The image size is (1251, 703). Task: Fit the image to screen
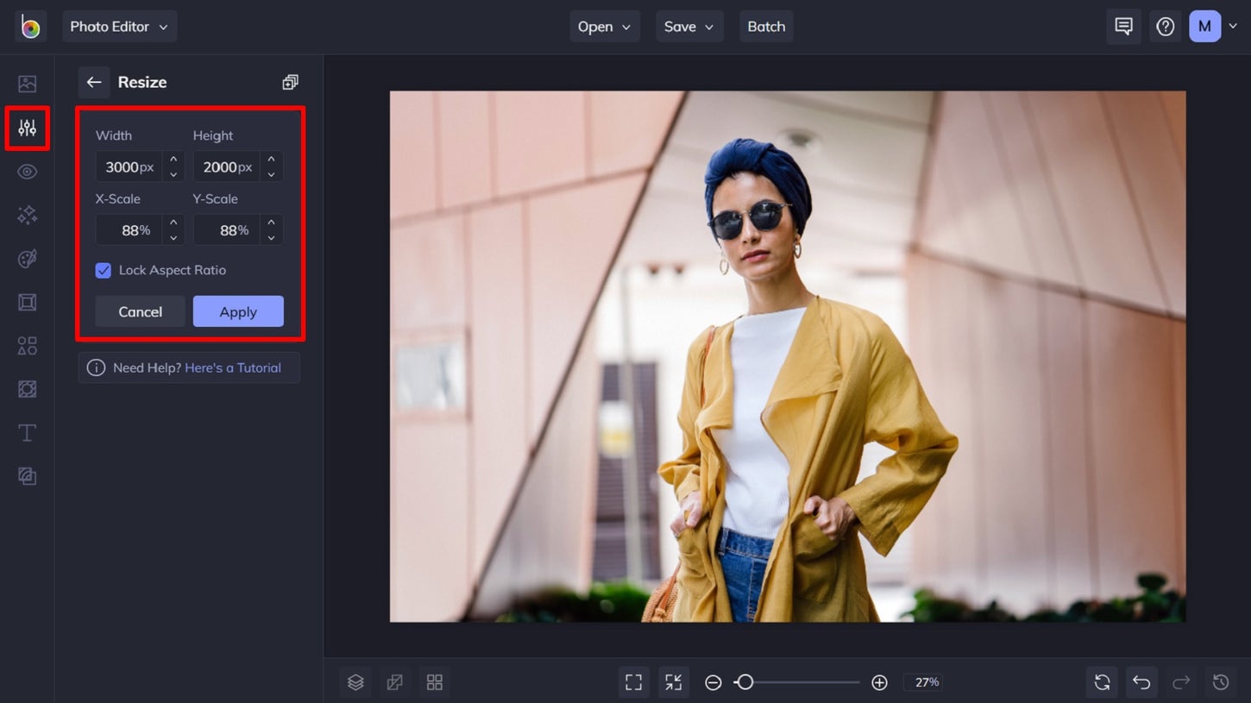click(633, 681)
